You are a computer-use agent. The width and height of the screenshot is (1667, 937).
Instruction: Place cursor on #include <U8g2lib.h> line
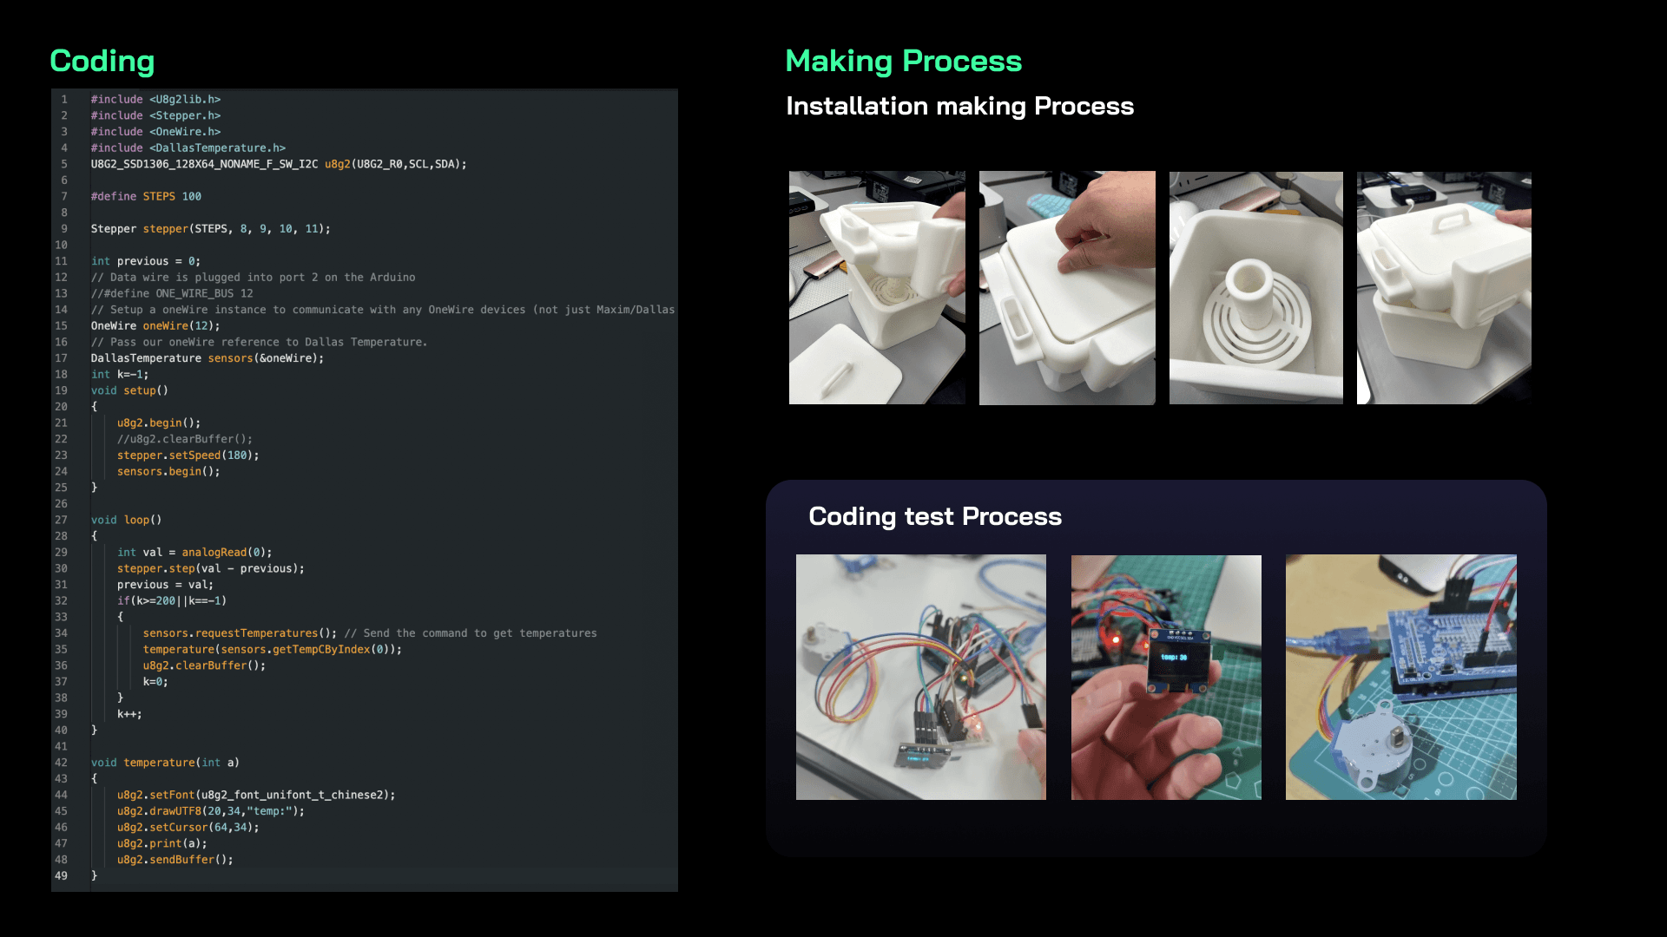[155, 100]
